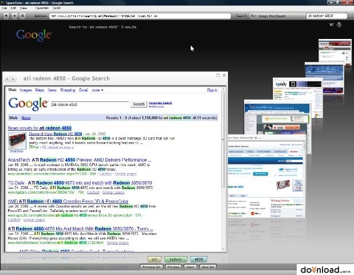Open the Edit menu
Screen dimensions: 354x275
[x=13, y=8]
